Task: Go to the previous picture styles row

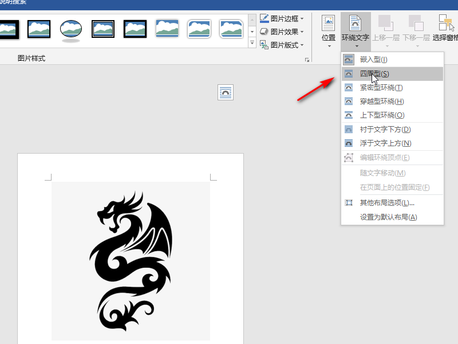Action: [x=252, y=20]
